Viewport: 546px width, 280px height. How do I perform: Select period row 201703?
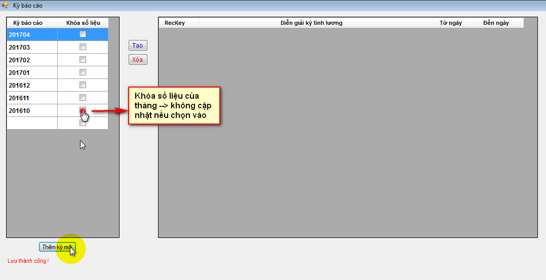coord(57,48)
